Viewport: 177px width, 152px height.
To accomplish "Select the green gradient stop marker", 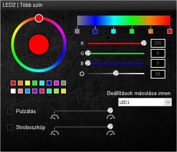I will click(x=132, y=31).
